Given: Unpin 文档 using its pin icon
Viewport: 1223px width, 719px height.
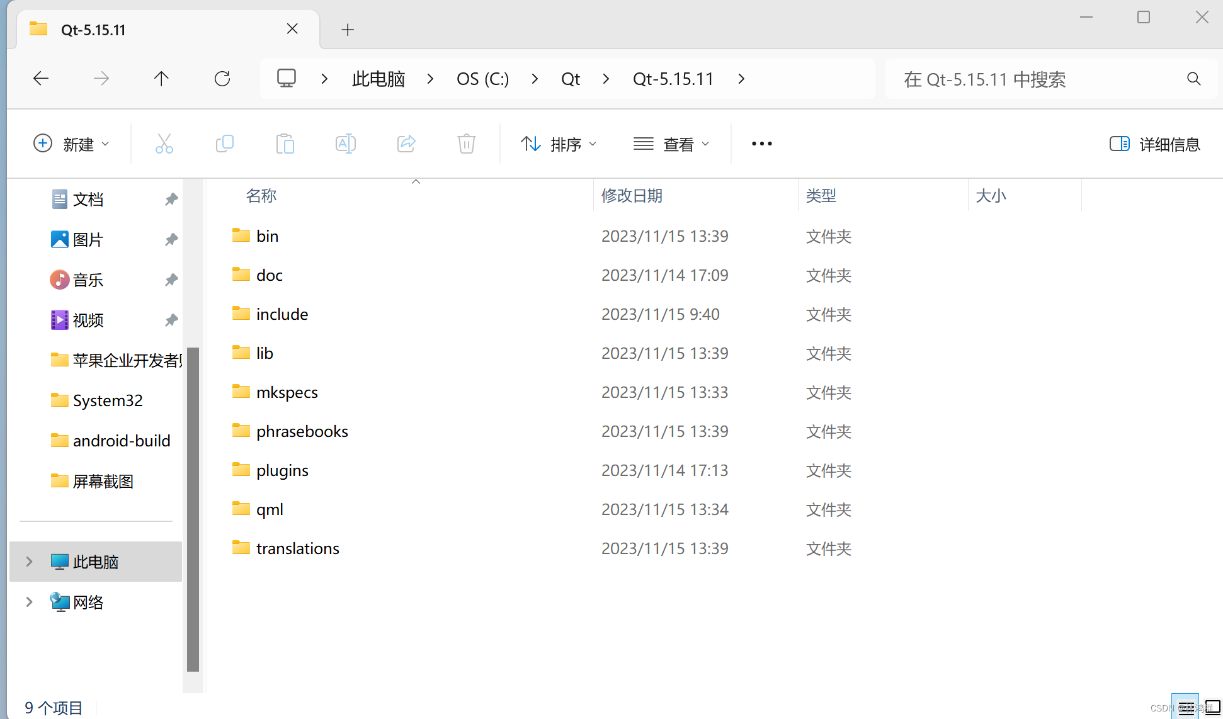Looking at the screenshot, I should (171, 200).
